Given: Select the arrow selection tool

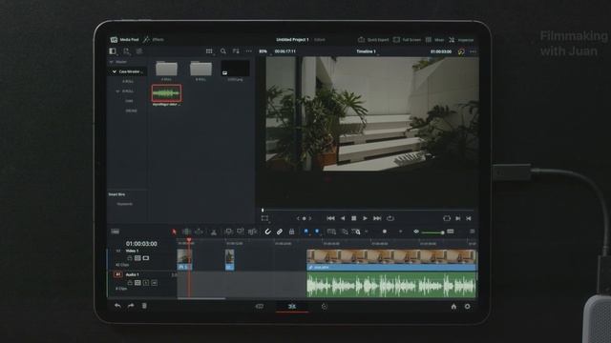Looking at the screenshot, I should pos(174,232).
